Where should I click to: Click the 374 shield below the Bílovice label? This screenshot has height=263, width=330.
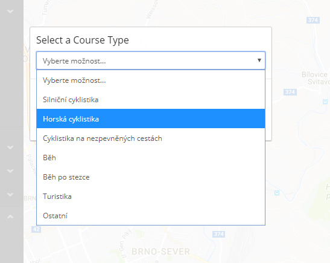(x=290, y=92)
